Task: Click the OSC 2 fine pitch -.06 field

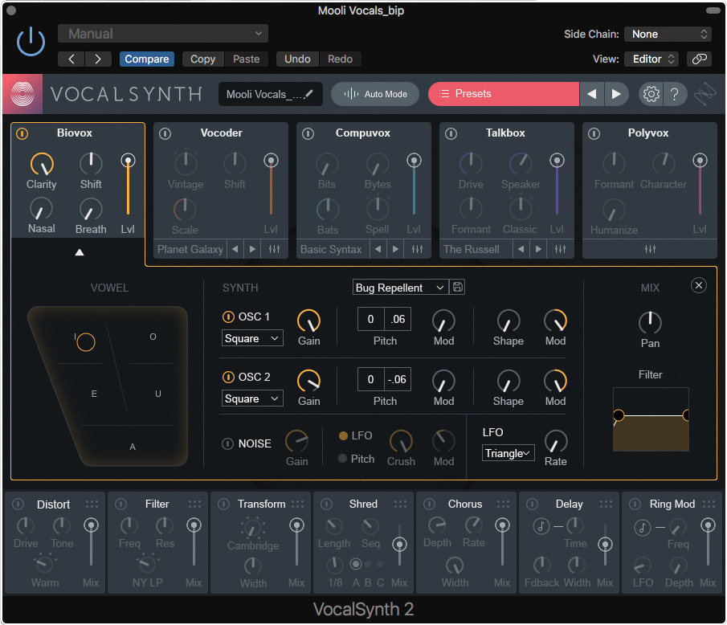Action: [x=398, y=379]
